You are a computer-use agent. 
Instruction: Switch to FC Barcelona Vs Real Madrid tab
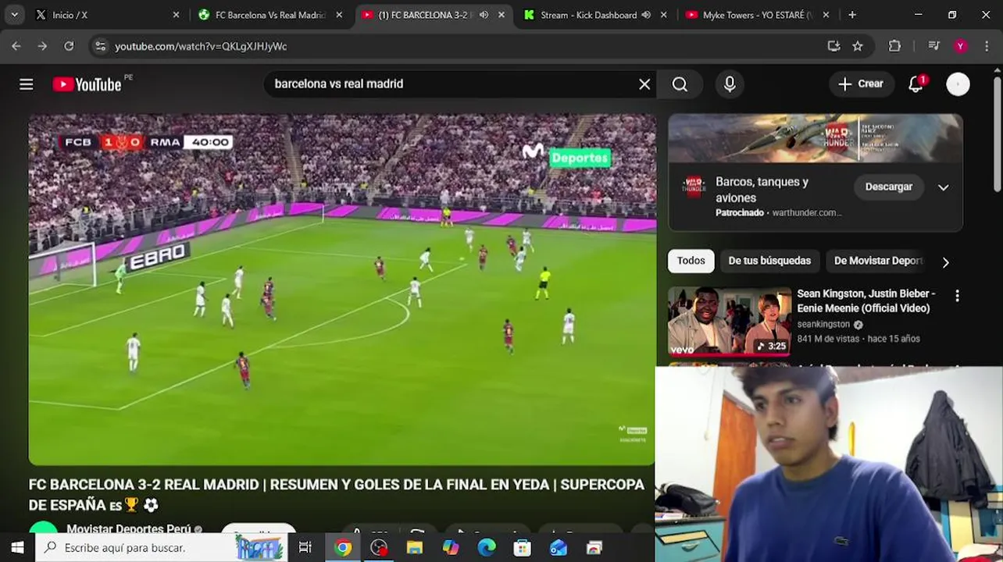[x=270, y=15]
